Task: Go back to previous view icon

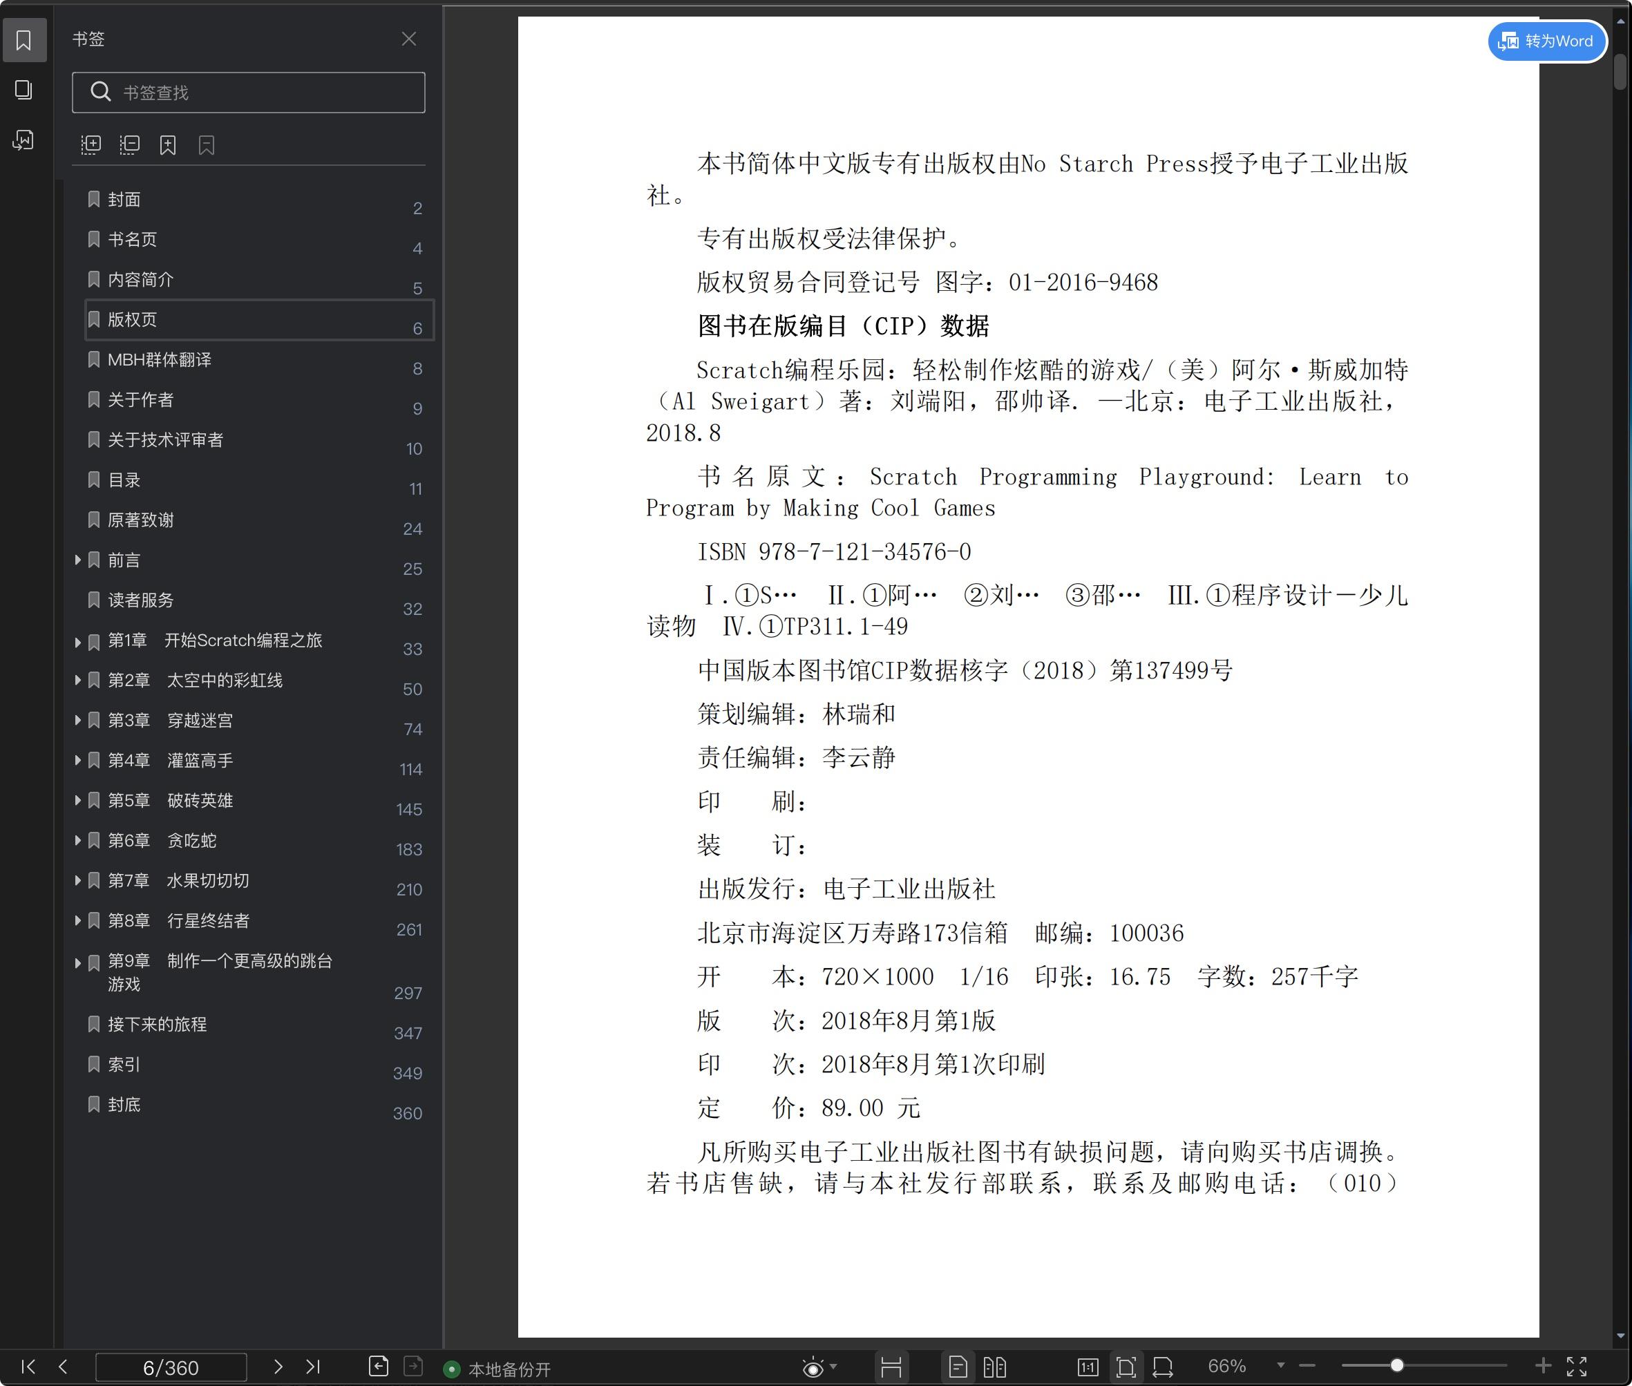Action: 379,1367
